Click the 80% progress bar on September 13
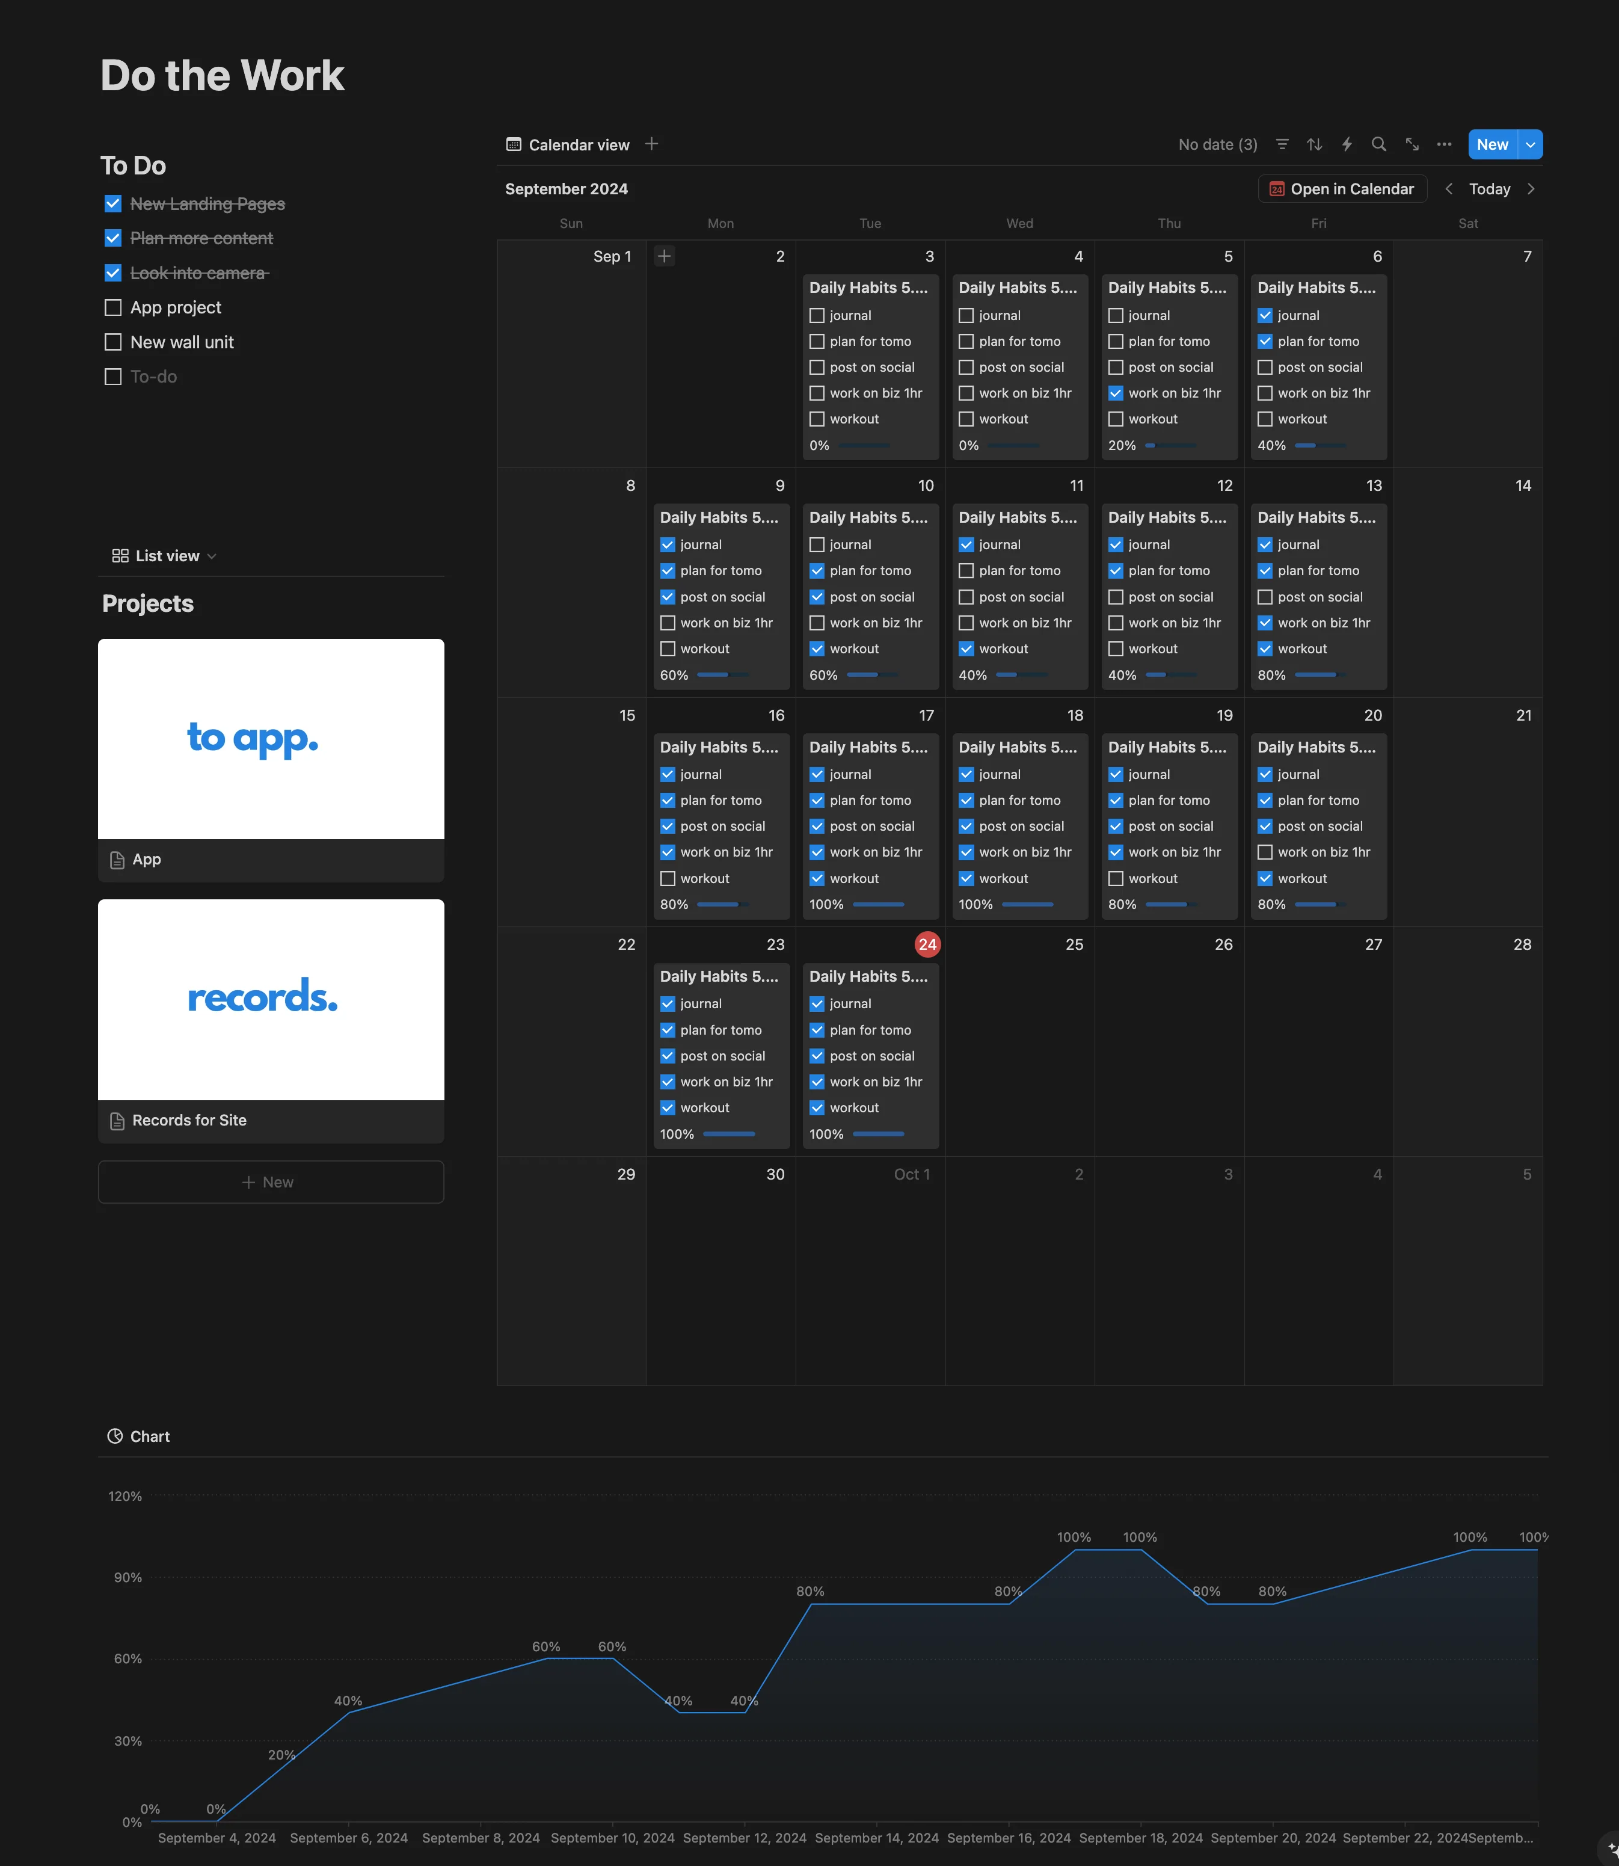Image resolution: width=1619 pixels, height=1866 pixels. pyautogui.click(x=1319, y=675)
